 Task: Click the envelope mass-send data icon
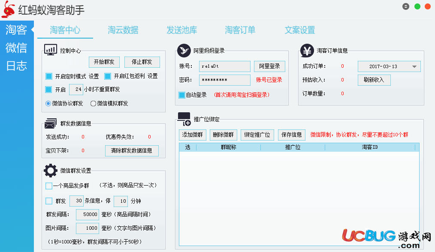[x=51, y=123]
